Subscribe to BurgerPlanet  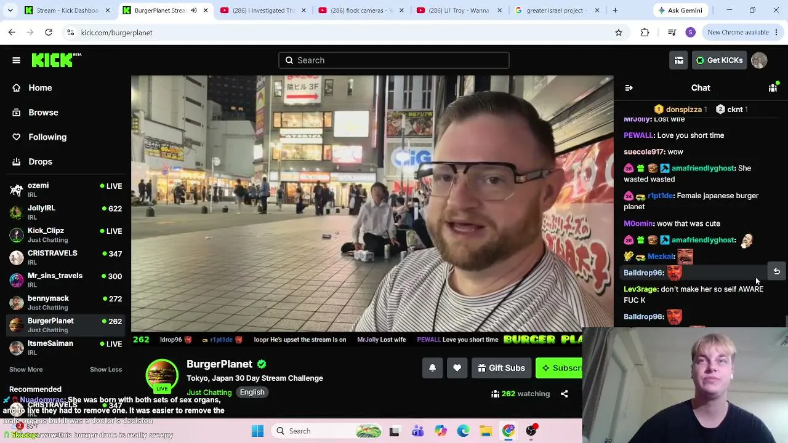[559, 368]
